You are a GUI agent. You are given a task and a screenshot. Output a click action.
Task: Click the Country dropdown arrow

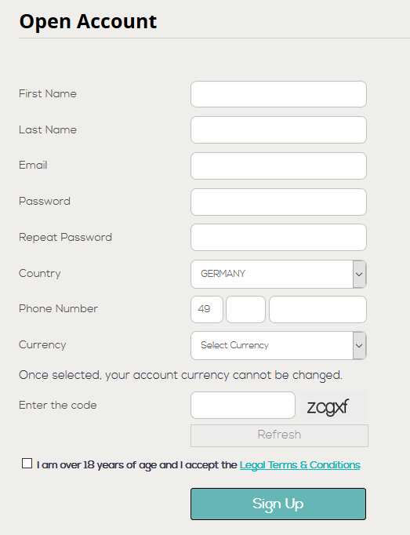pyautogui.click(x=359, y=274)
